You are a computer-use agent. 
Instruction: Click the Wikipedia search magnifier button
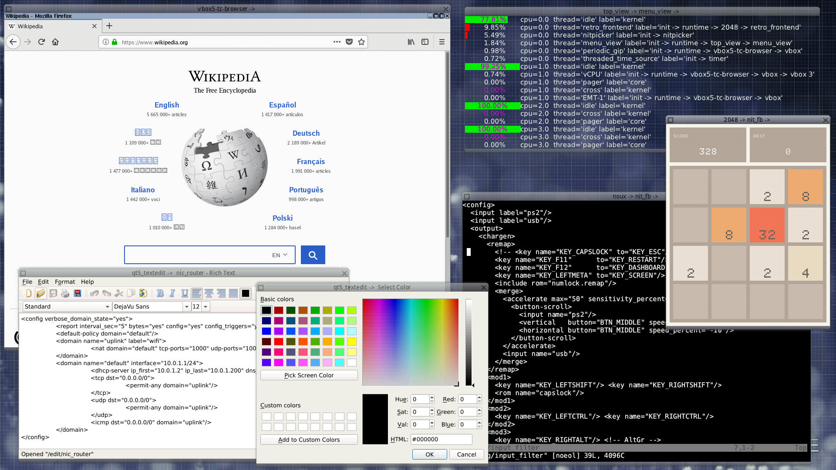(313, 255)
